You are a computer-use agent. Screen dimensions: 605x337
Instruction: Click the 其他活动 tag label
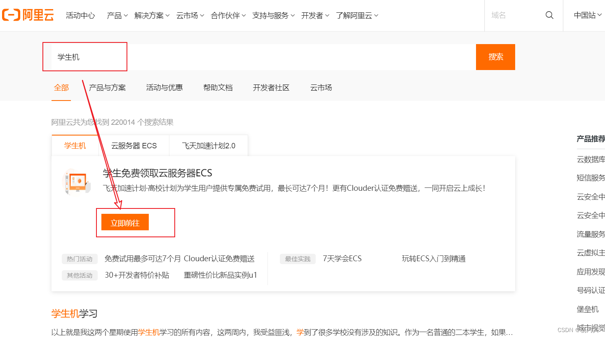click(x=80, y=275)
